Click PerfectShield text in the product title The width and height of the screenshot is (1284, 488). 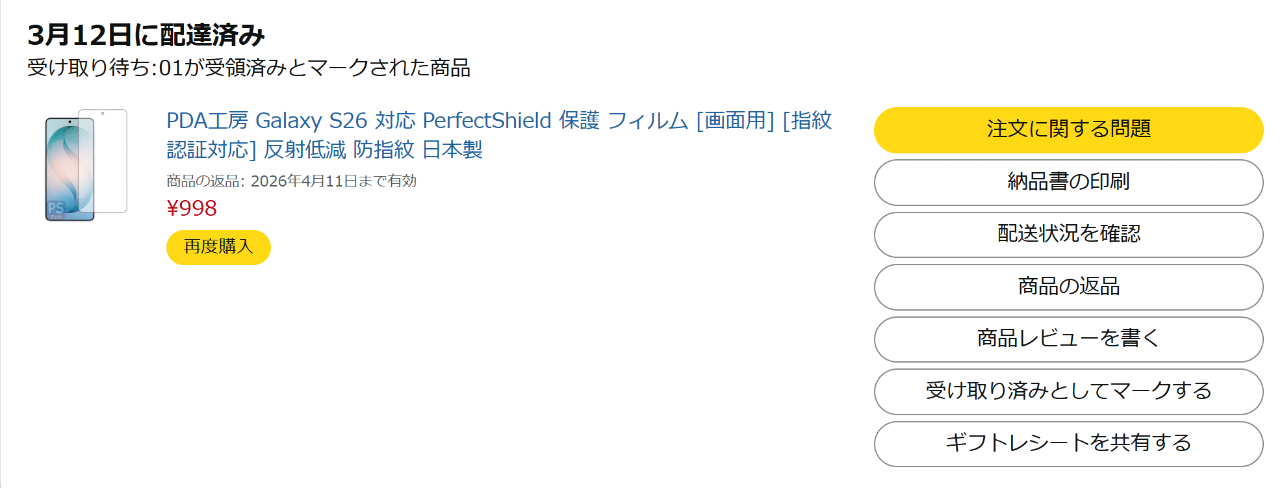click(x=487, y=121)
